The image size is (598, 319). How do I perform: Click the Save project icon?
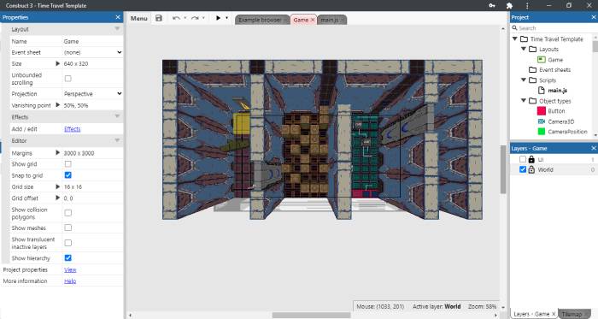[159, 18]
